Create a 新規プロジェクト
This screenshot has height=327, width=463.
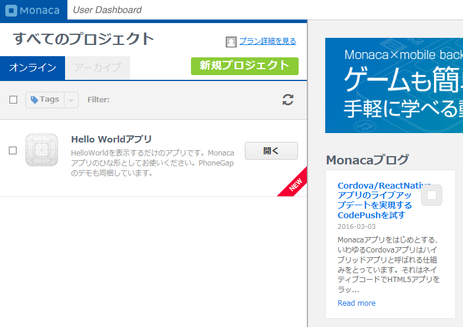244,66
